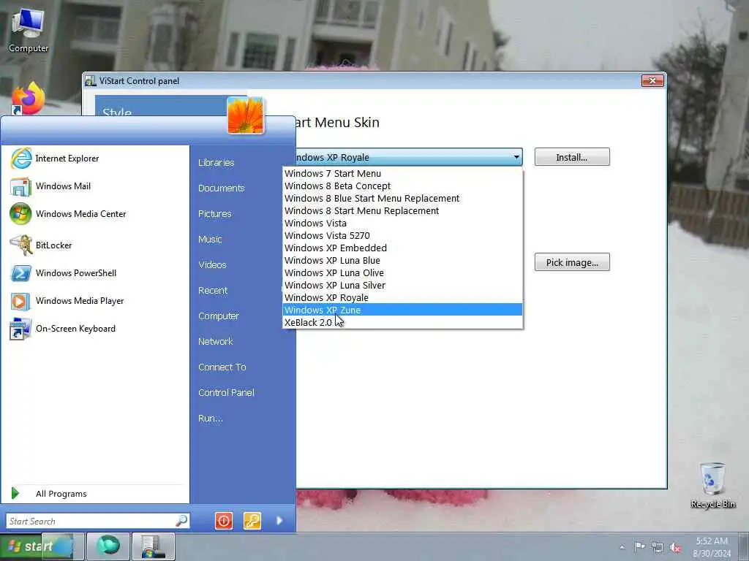
Task: Open Computer in start menu list
Action: tap(218, 316)
